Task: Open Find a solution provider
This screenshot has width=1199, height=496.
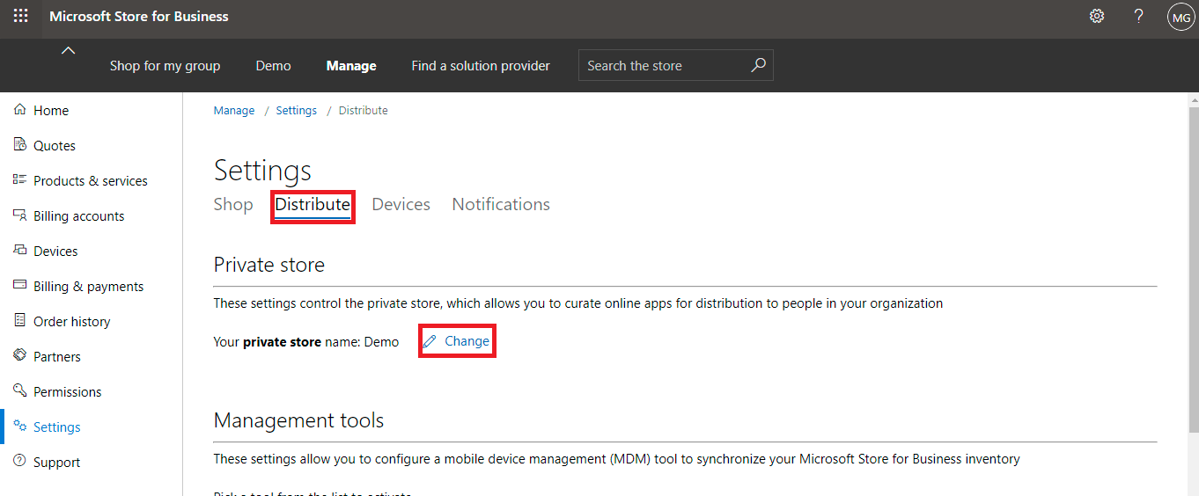Action: (x=481, y=65)
